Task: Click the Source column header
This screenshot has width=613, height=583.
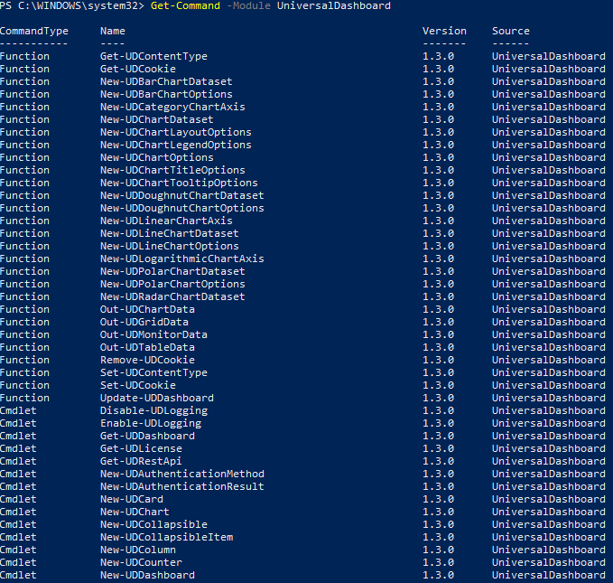Action: coord(511,31)
